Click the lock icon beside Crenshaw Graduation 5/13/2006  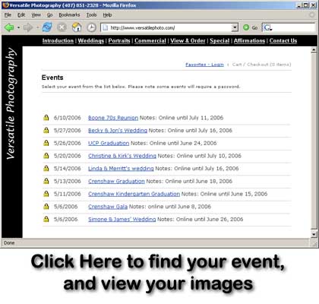coord(46,181)
